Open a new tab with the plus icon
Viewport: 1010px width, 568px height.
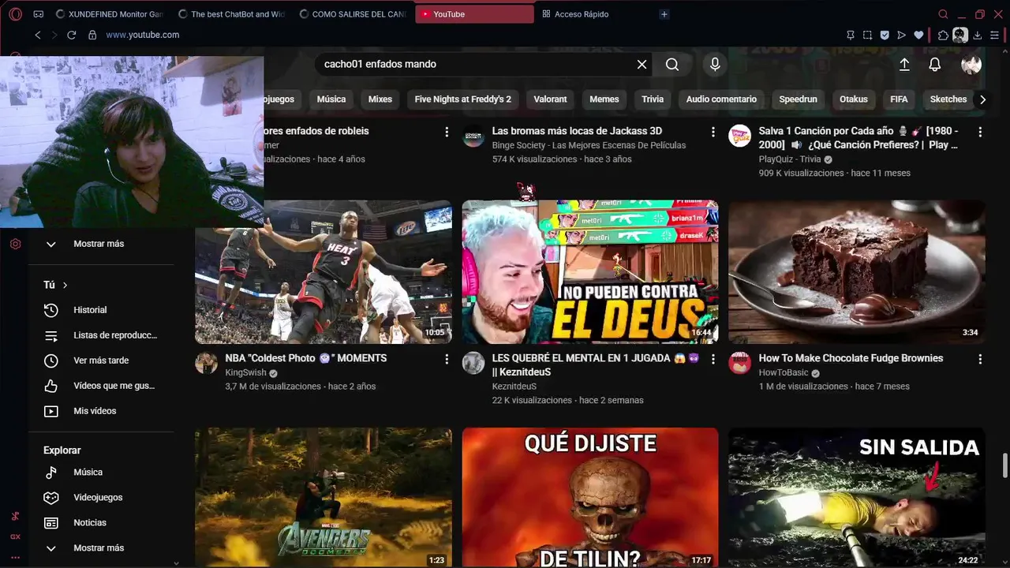tap(664, 14)
